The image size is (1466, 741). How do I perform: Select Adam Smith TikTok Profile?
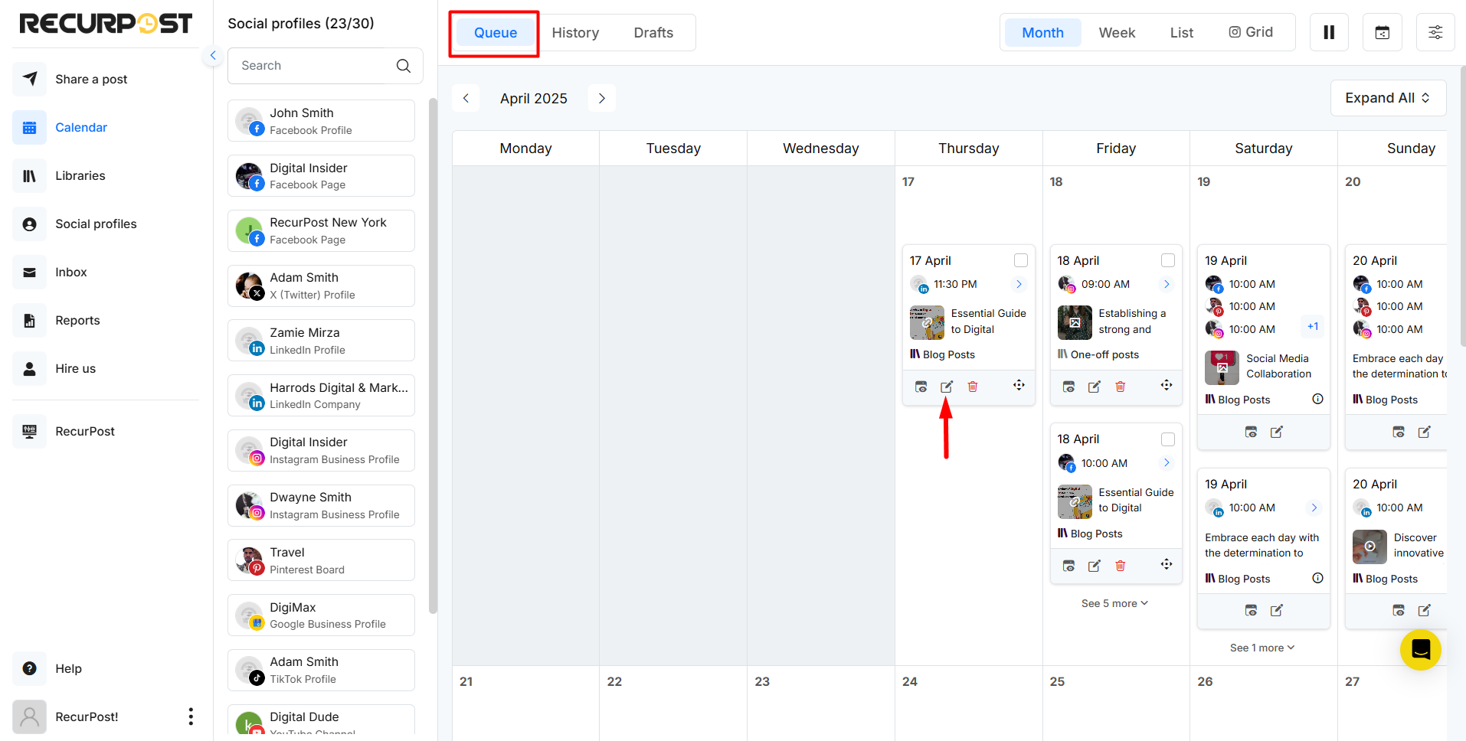pos(321,671)
